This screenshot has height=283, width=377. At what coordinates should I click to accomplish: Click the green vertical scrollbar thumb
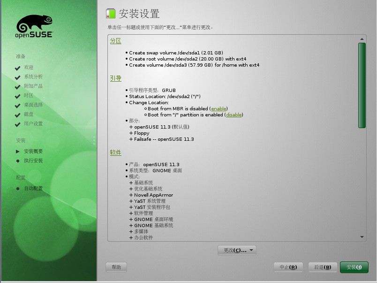click(362, 85)
